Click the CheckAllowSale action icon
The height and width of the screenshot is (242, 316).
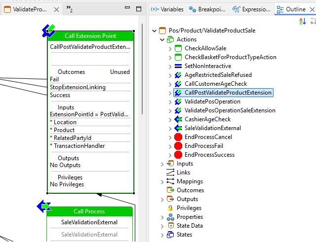coord(178,48)
